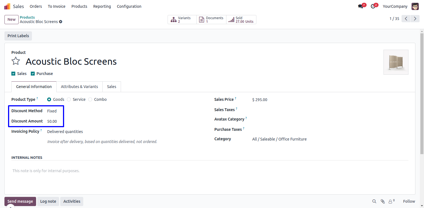Uncheck the Sales checkbox
Screen dimensions: 424x208
pyautogui.click(x=13, y=74)
